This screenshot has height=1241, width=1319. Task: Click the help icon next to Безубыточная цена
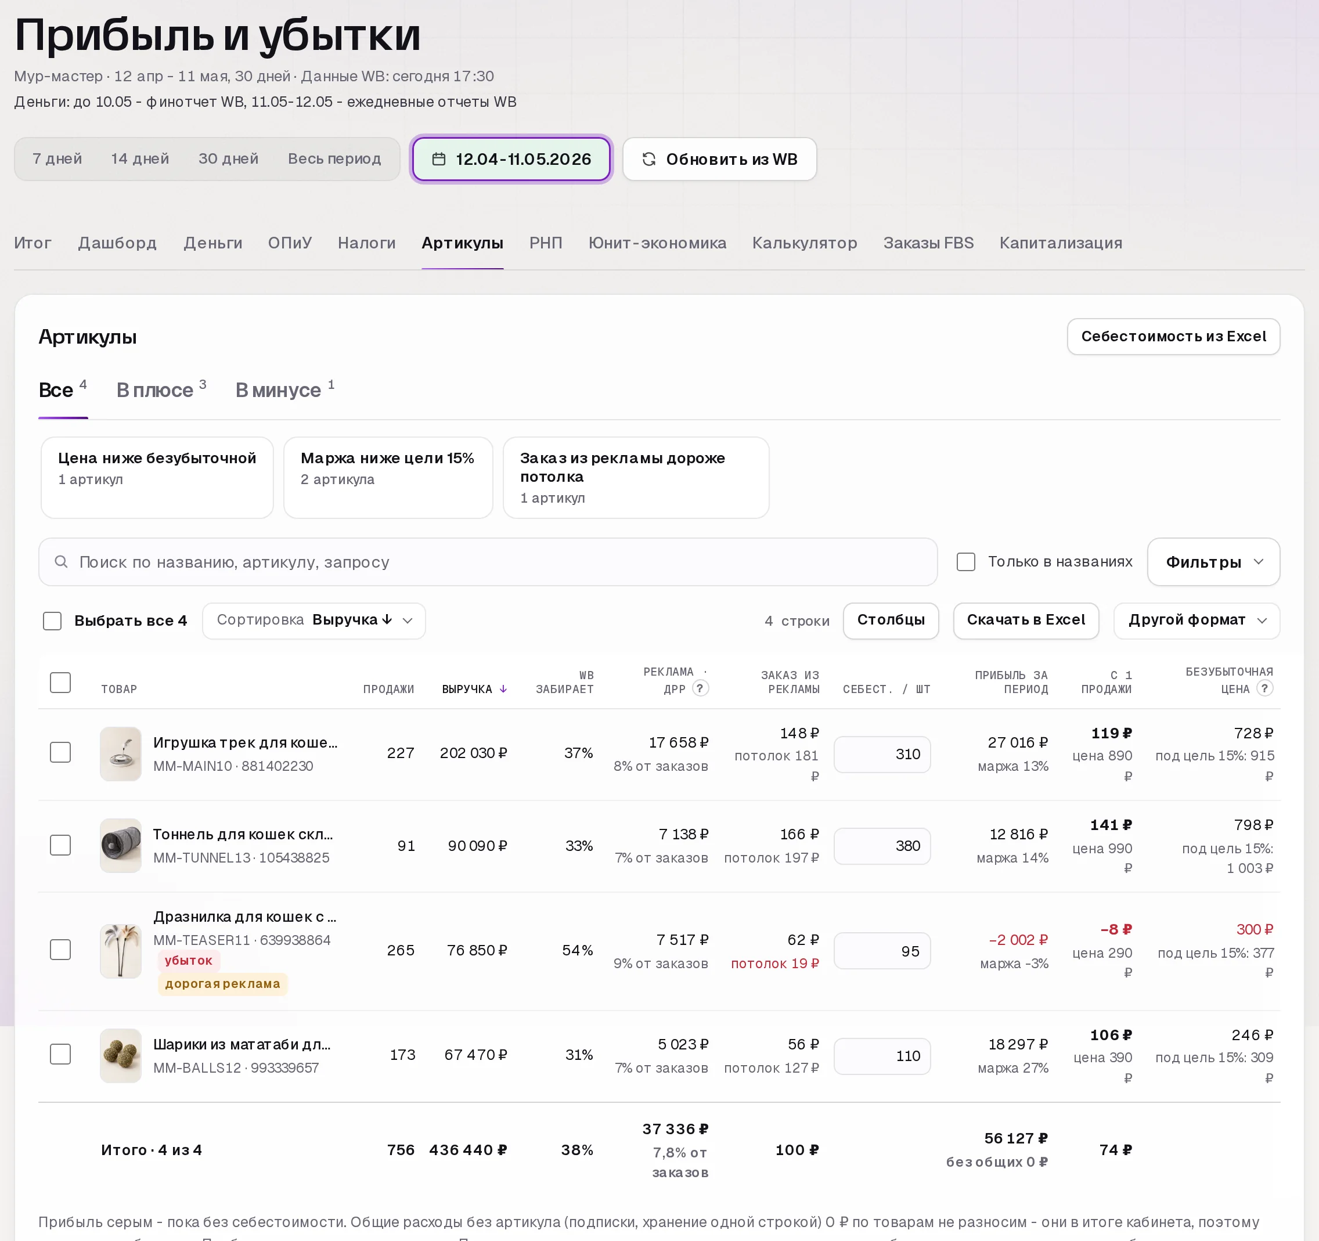tap(1264, 688)
